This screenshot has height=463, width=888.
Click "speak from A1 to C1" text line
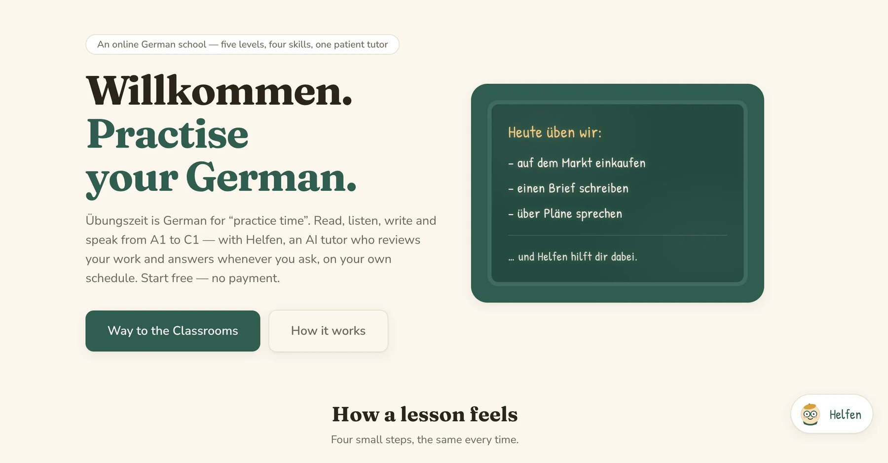click(x=142, y=240)
